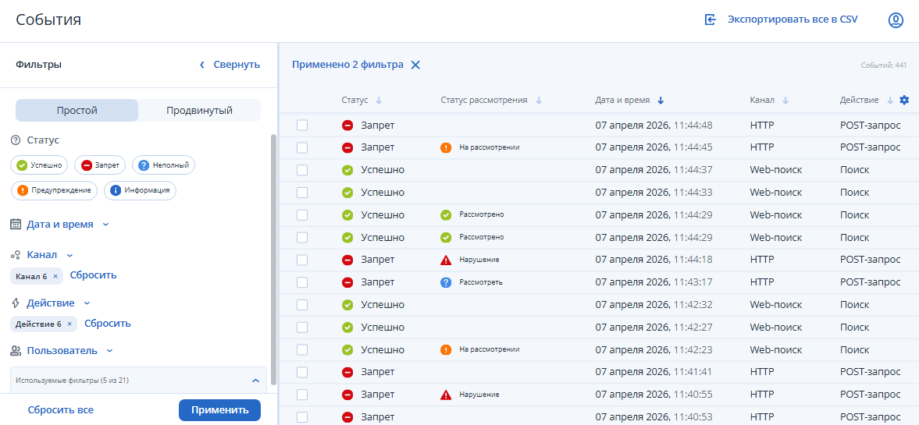The image size is (919, 425).
Task: Click the Применить button
Action: point(219,409)
